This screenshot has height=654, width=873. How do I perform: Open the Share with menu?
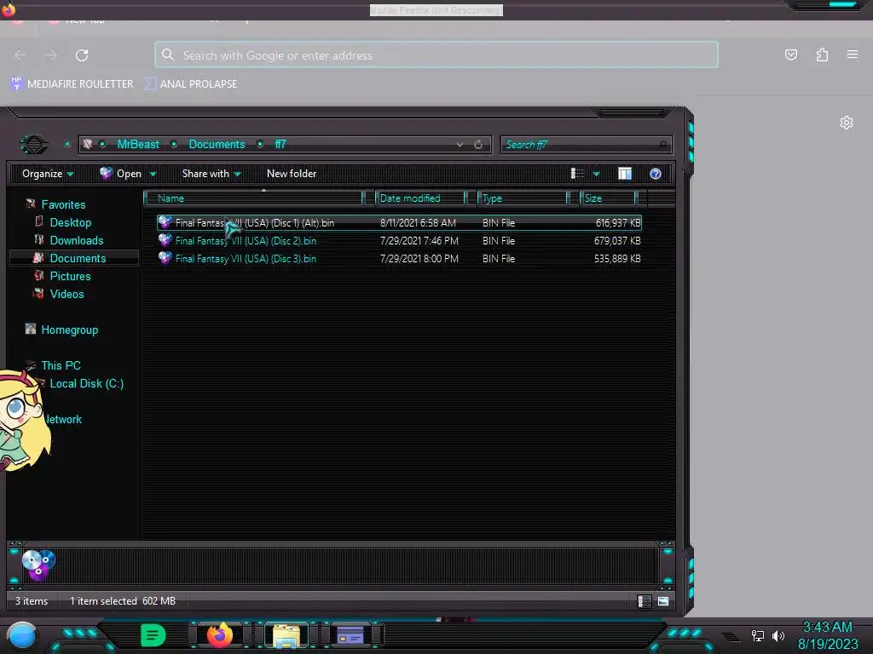[x=211, y=174]
